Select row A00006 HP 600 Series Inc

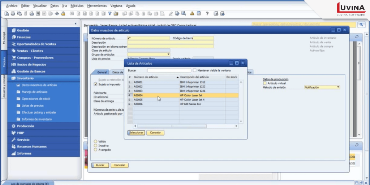click(183, 104)
